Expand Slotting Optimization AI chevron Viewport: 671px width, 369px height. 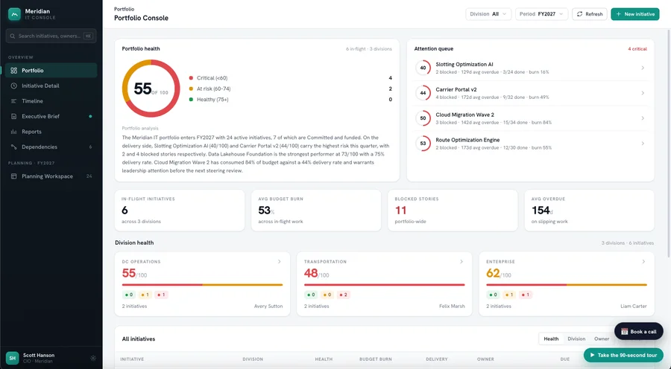[643, 68]
